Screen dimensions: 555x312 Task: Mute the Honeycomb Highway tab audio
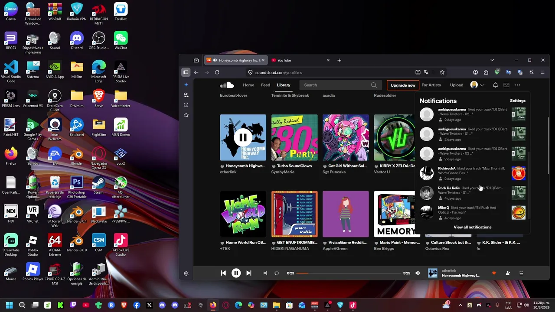[x=215, y=60]
